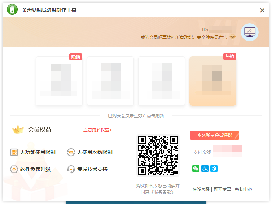Click 已购买会员未生效？点击刷新 refresh link
The width and height of the screenshot is (272, 204).
(x=136, y=116)
